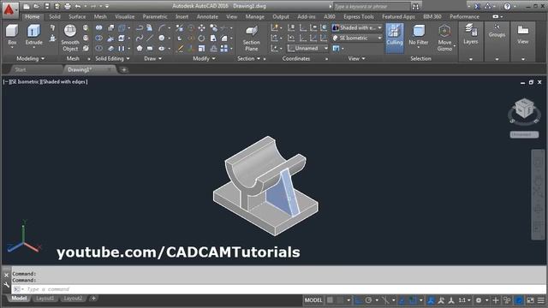Choose the Move Gizmo tool
The height and width of the screenshot is (308, 548).
click(x=444, y=38)
